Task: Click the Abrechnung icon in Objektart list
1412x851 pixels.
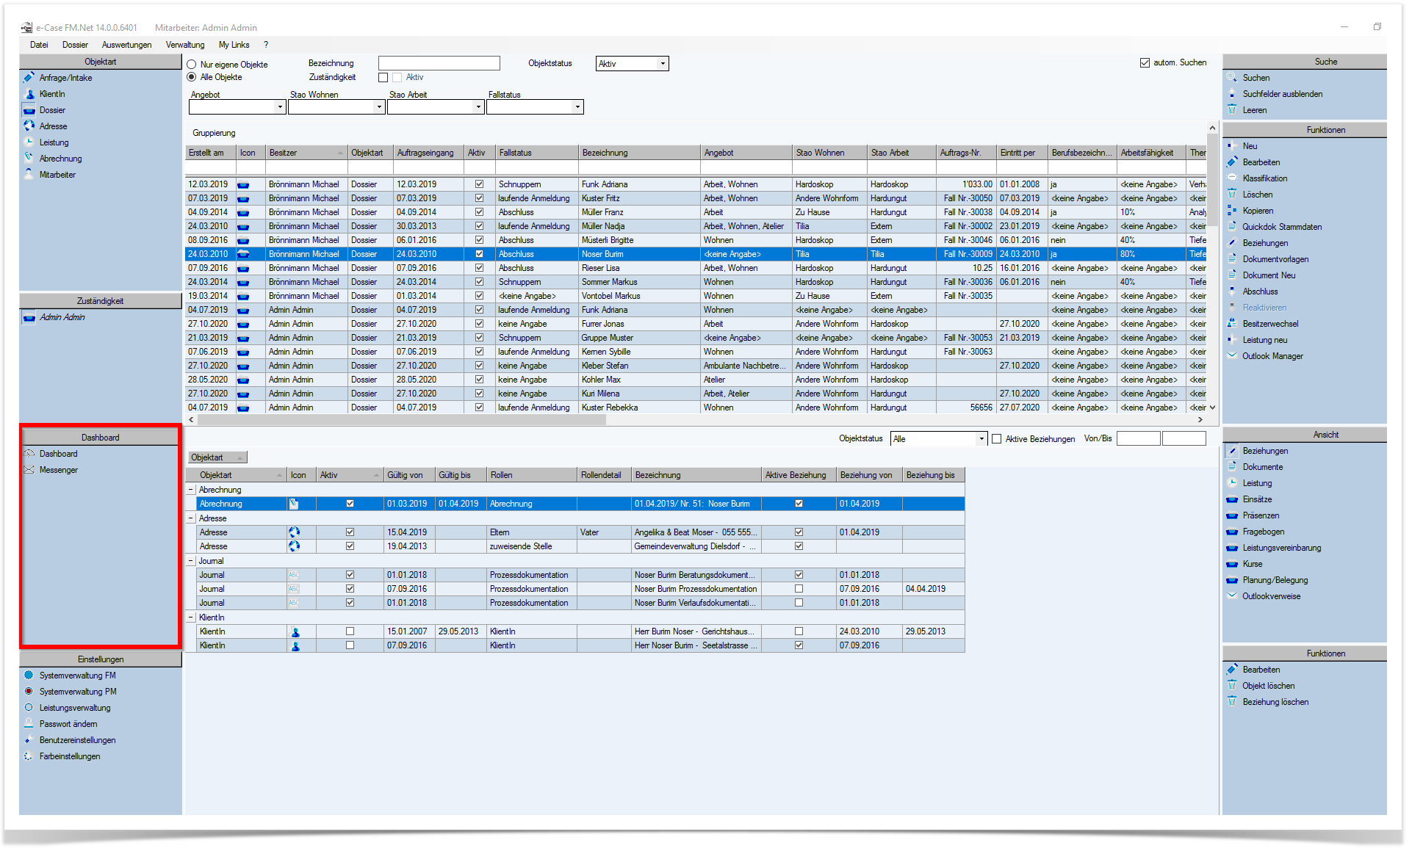Action: pyautogui.click(x=29, y=159)
